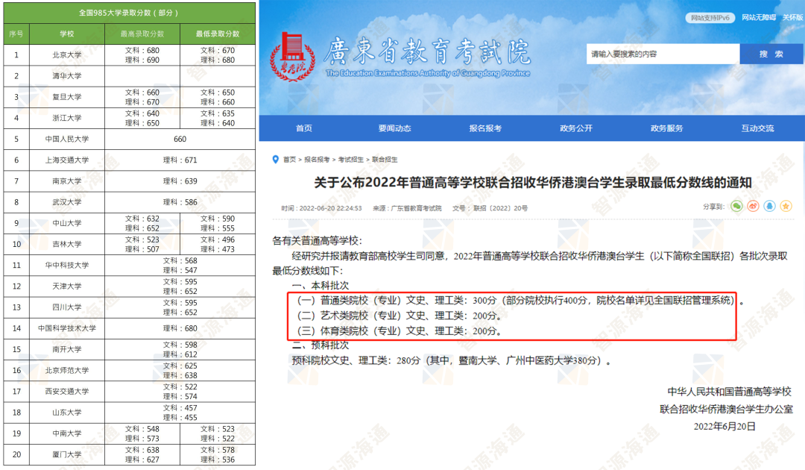Switch to the 关怀版 care mode link
This screenshot has height=470, width=805.
793,17
